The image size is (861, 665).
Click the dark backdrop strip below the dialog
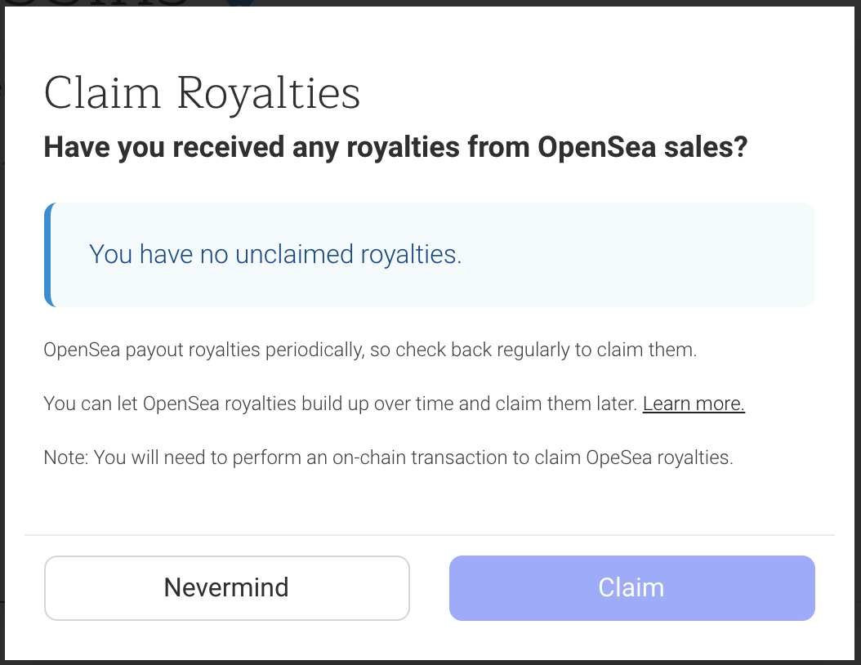[430, 663]
